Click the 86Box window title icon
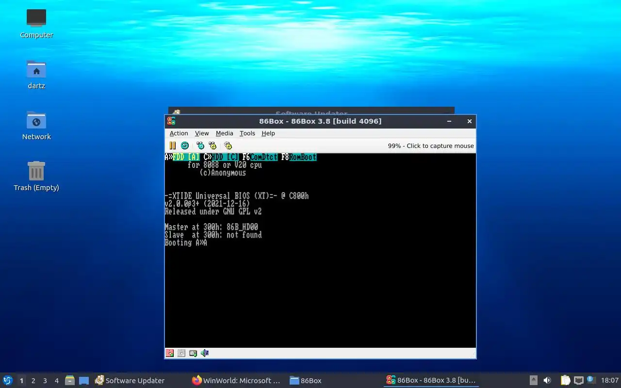The height and width of the screenshot is (388, 621). 171,121
